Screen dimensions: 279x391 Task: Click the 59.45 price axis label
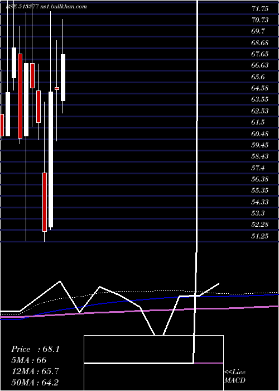[260, 145]
